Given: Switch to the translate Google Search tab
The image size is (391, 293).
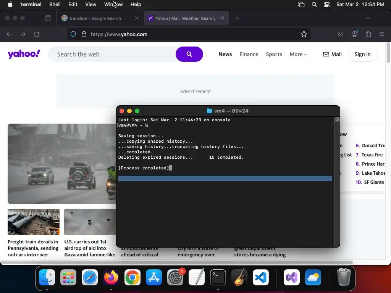Looking at the screenshot, I should pyautogui.click(x=95, y=18).
